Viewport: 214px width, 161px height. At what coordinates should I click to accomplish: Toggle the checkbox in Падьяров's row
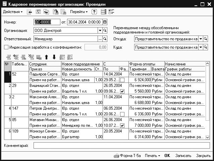coord(122,80)
